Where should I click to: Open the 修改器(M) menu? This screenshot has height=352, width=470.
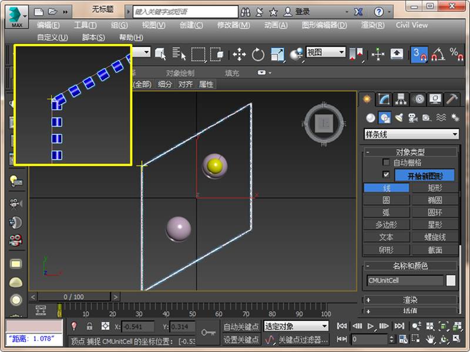click(x=233, y=25)
